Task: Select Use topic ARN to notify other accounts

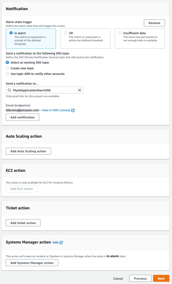Action: pyautogui.click(x=7, y=73)
